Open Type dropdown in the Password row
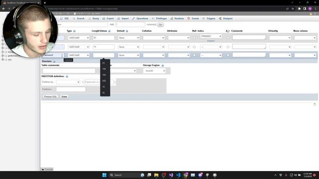319x179 pixels. click(x=79, y=55)
